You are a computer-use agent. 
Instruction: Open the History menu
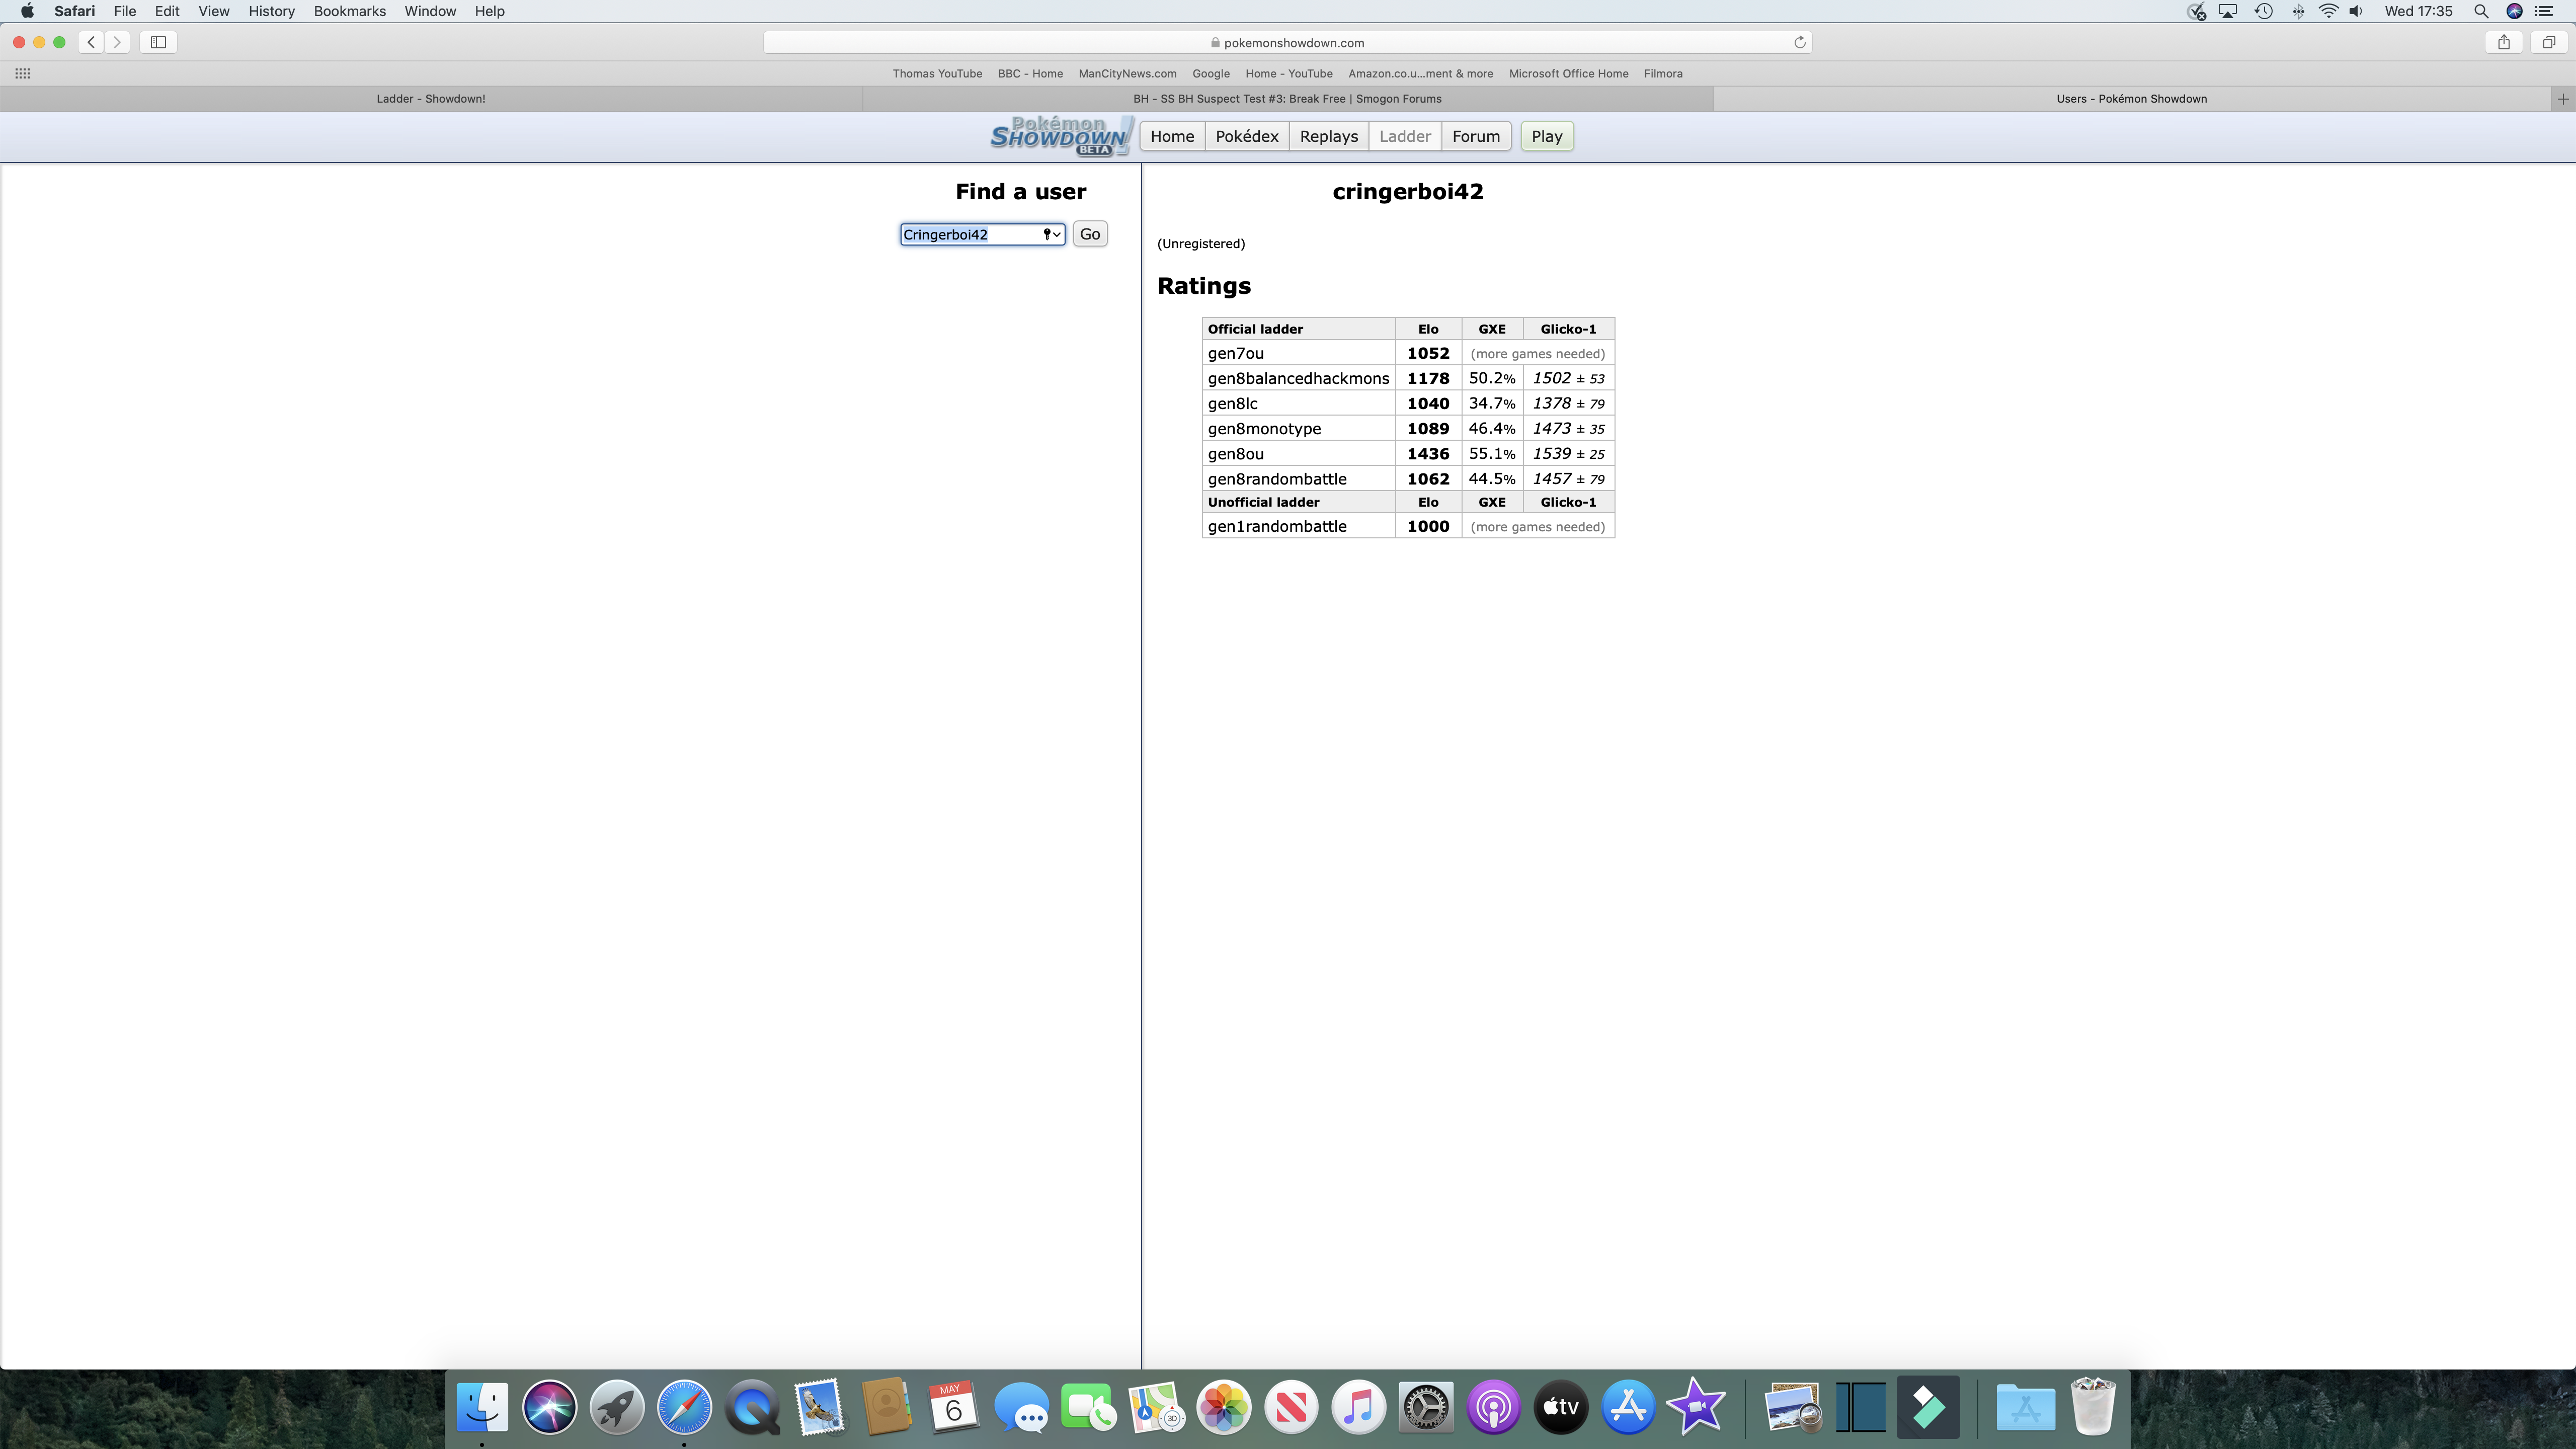(271, 11)
